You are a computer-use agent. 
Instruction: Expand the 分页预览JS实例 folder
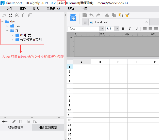click(12, 40)
